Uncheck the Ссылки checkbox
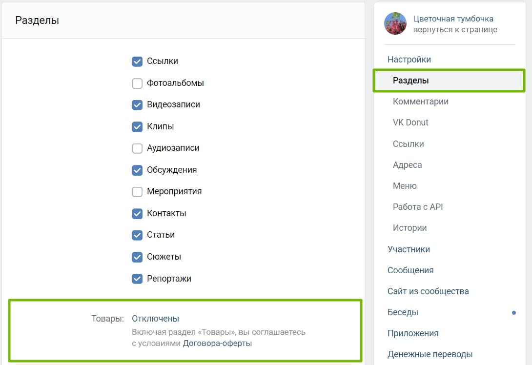 (x=137, y=61)
